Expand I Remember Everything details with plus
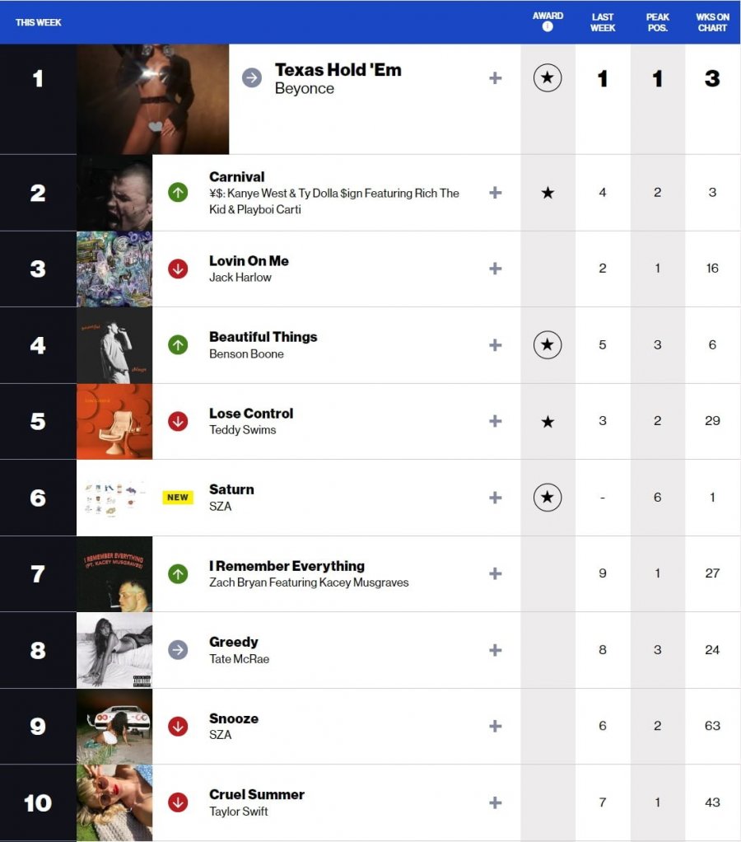Viewport: 741px width, 842px height. tap(495, 573)
